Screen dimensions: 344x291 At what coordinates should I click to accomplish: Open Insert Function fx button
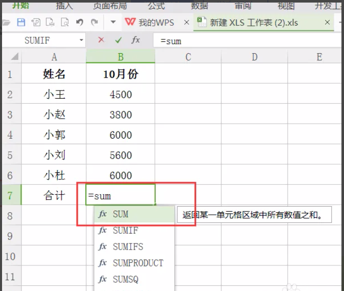[135, 40]
